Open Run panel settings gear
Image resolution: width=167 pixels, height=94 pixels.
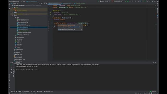pos(153,63)
